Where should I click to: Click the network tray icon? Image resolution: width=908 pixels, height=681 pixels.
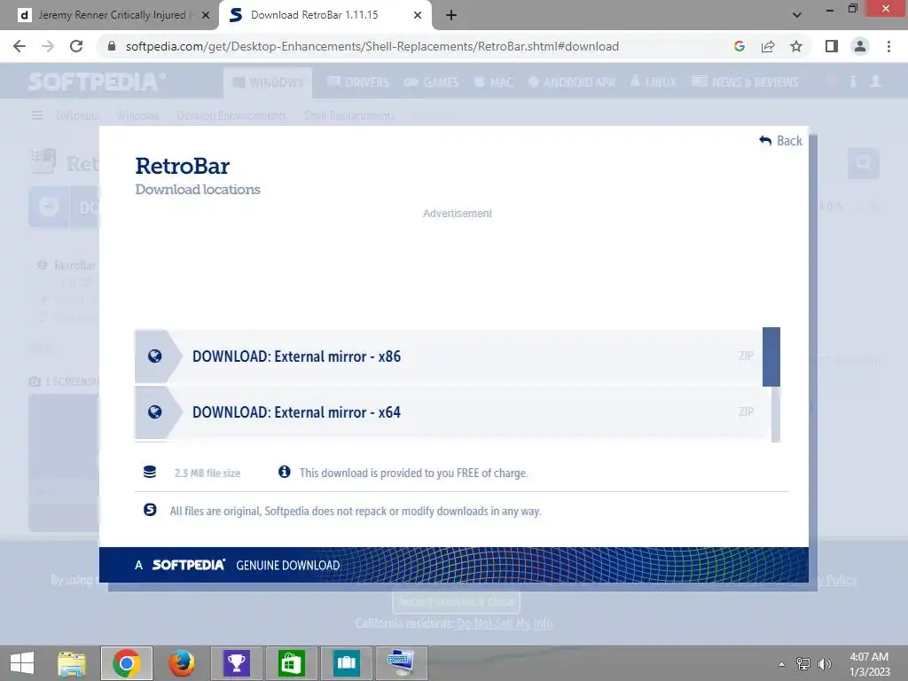pyautogui.click(x=803, y=664)
